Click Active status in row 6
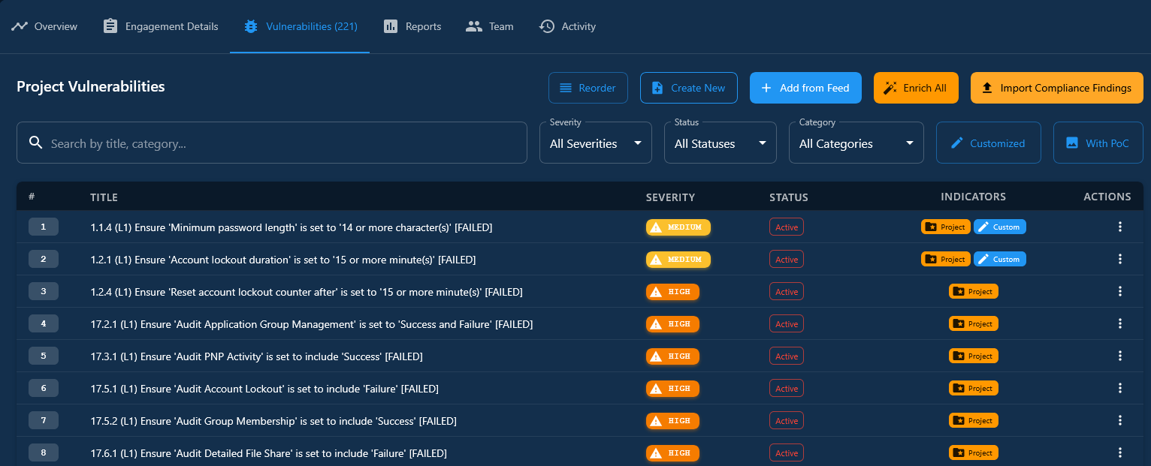Screen dimensions: 1151x466 (x=787, y=388)
